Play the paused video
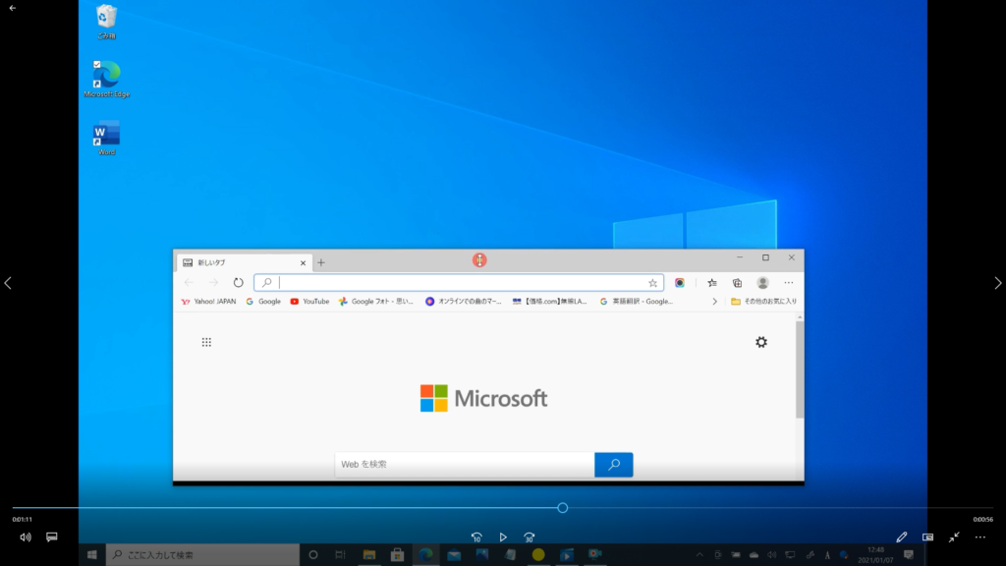The height and width of the screenshot is (566, 1006). 503,538
